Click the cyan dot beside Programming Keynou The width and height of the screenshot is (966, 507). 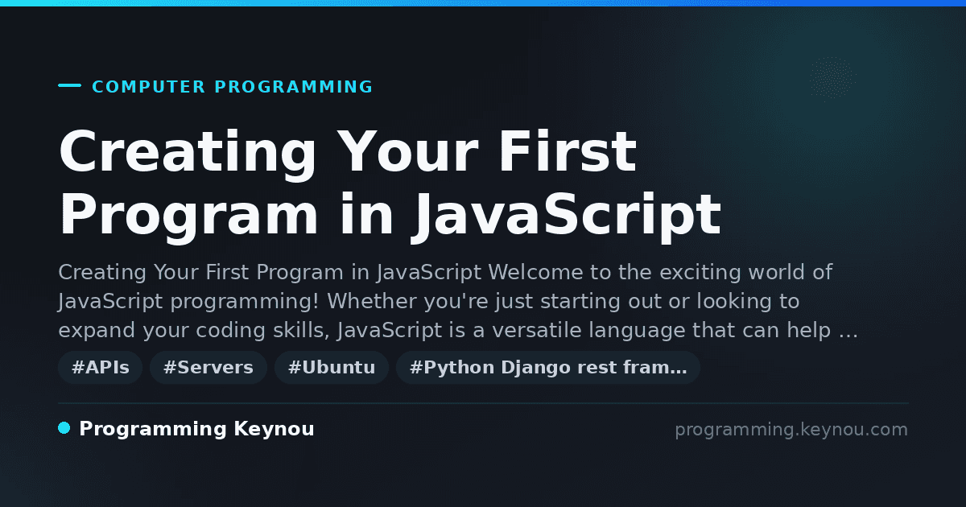pos(64,428)
